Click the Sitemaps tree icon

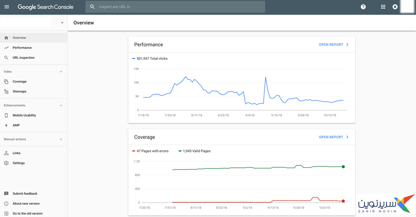pos(7,91)
